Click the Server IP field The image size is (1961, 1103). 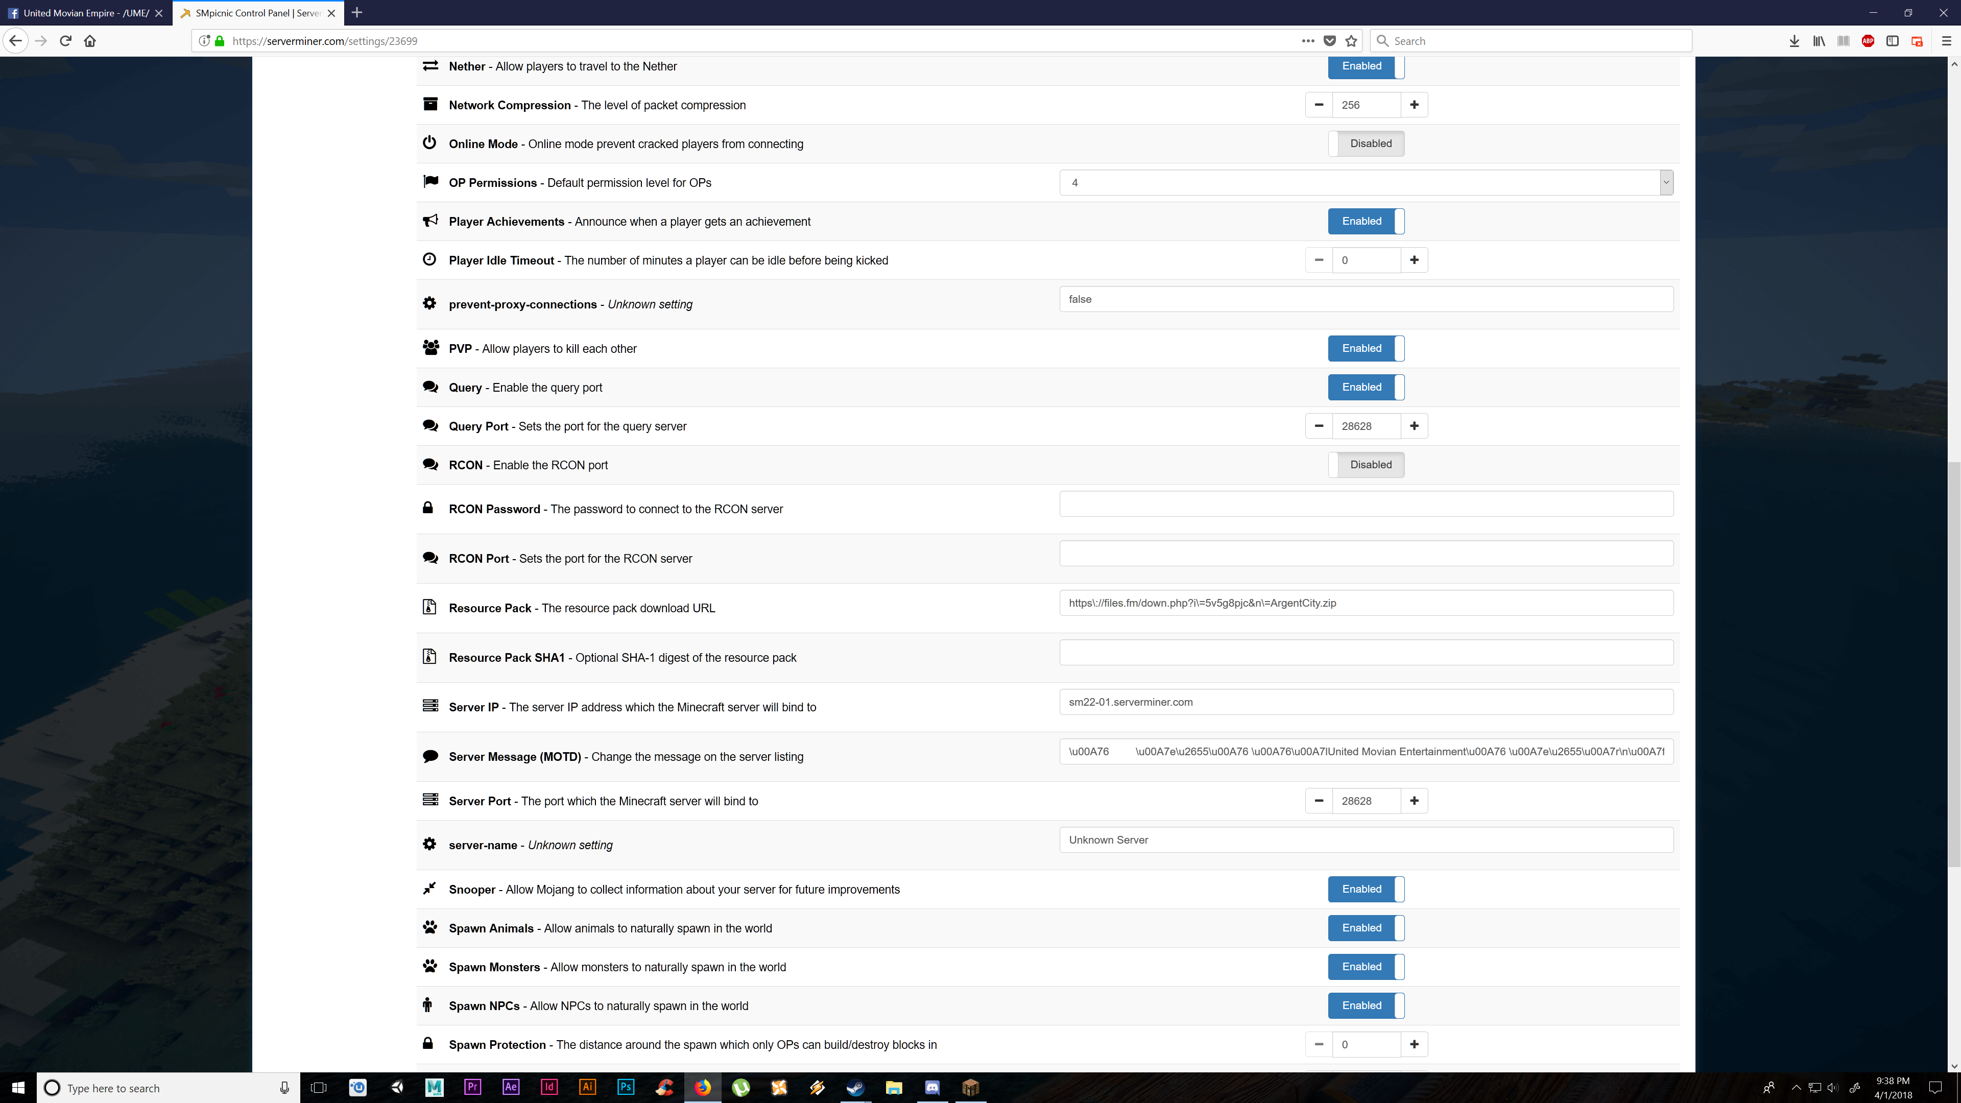pyautogui.click(x=1366, y=702)
